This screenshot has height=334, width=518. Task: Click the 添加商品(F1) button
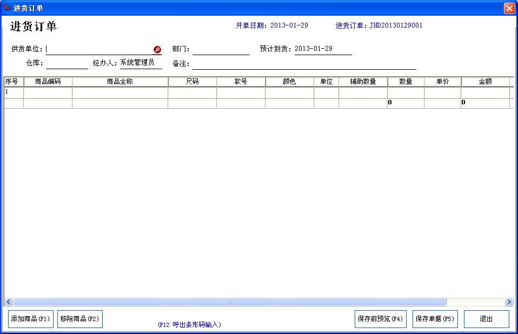(x=30, y=319)
